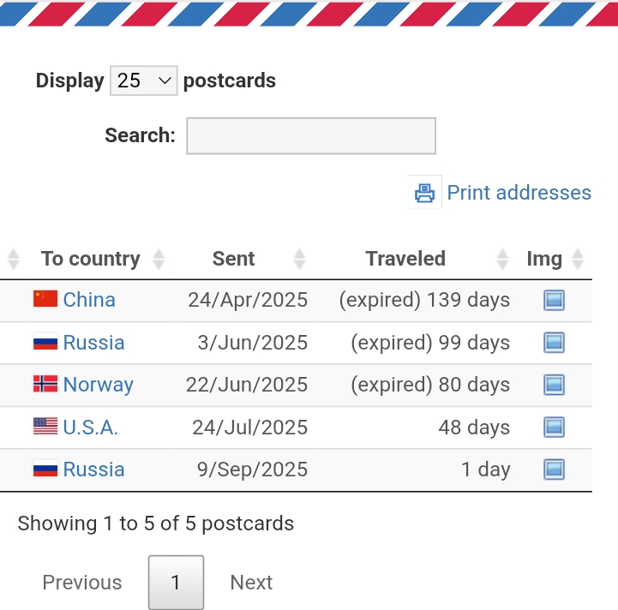Sort table by Img column
This screenshot has height=610, width=618.
tap(544, 259)
